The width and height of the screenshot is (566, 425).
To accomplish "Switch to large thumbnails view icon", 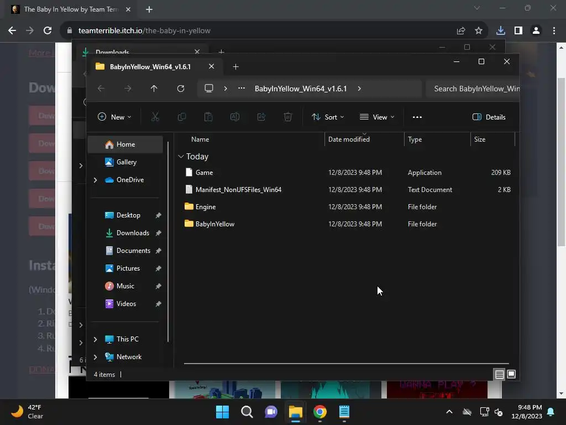I will pos(511,374).
